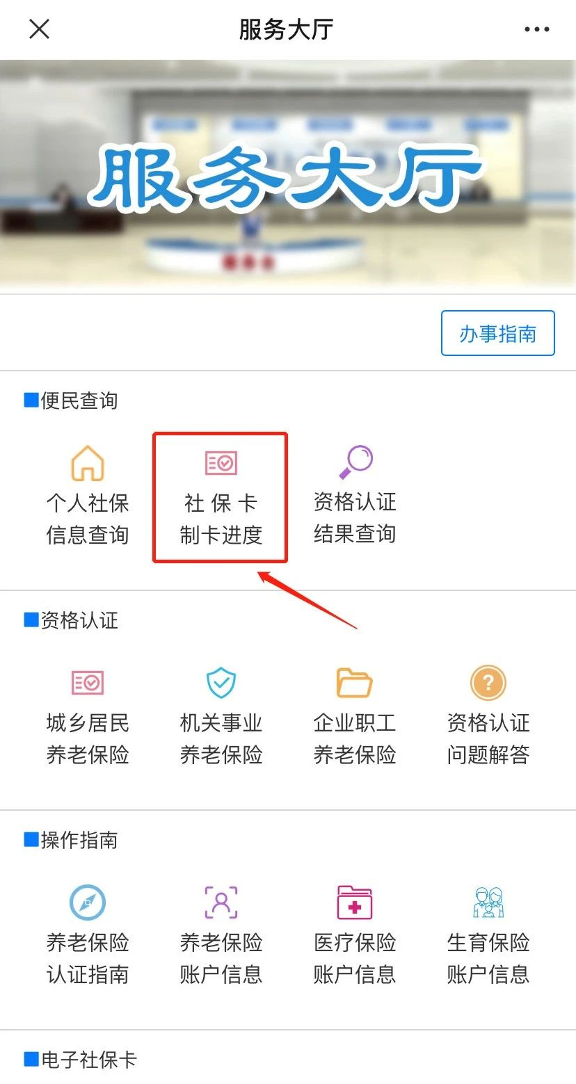Open 资格认证结果查询 magnifier icon

point(355,462)
